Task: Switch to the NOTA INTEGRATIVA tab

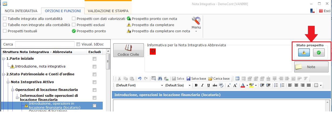Action: [21, 11]
